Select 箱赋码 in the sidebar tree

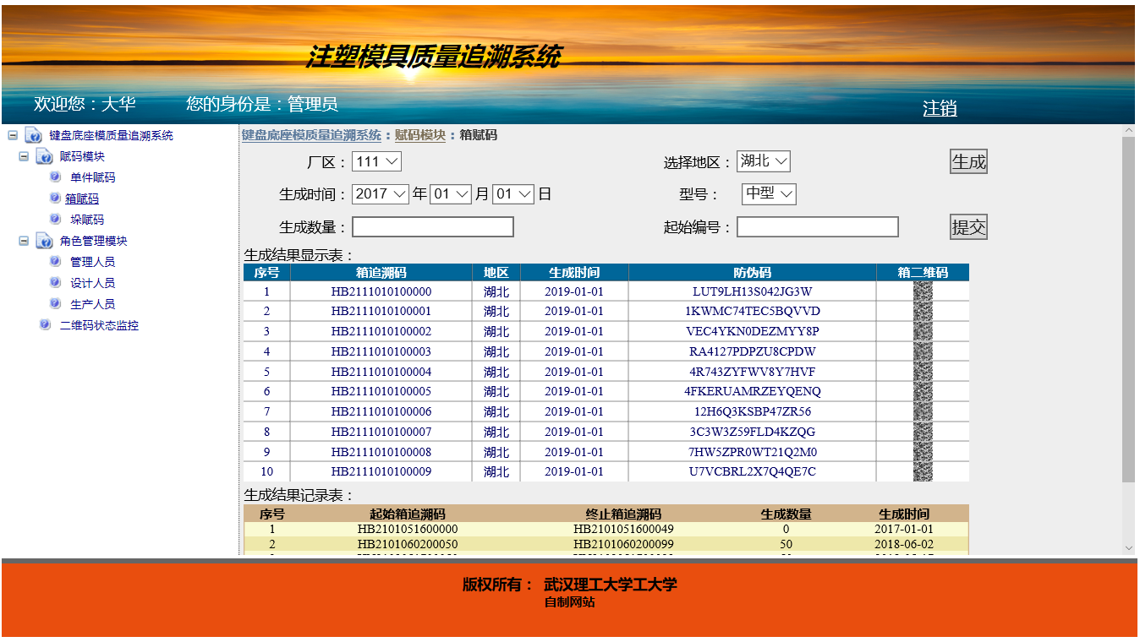pyautogui.click(x=82, y=199)
